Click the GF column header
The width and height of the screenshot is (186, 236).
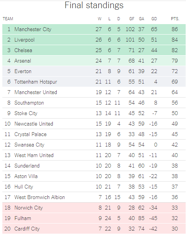click(x=132, y=19)
